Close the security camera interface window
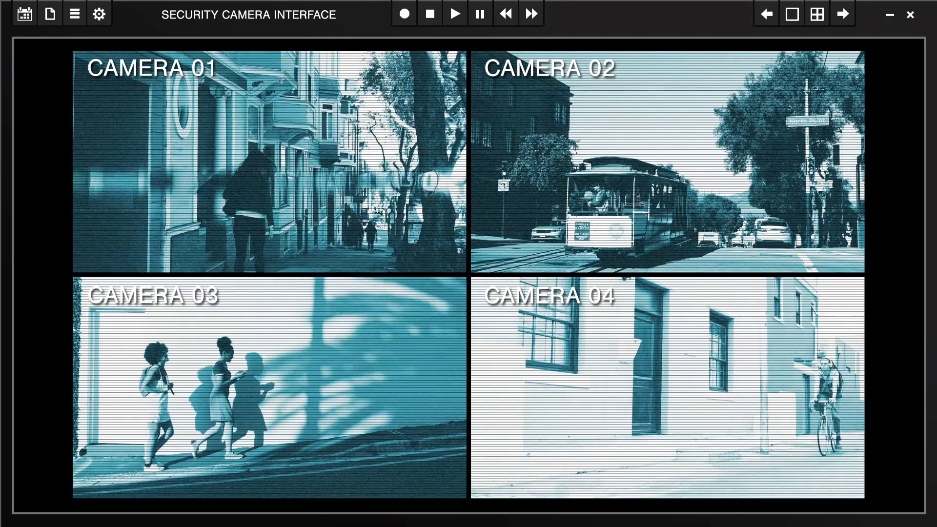The height and width of the screenshot is (527, 937). [910, 15]
